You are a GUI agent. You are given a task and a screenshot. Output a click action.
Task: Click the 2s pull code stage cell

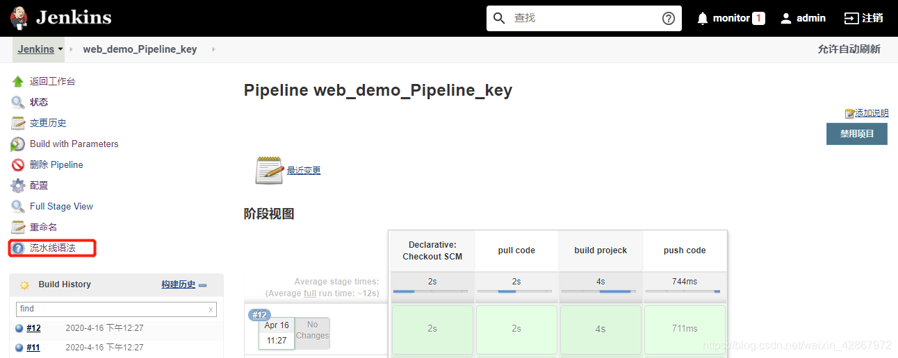(x=516, y=329)
